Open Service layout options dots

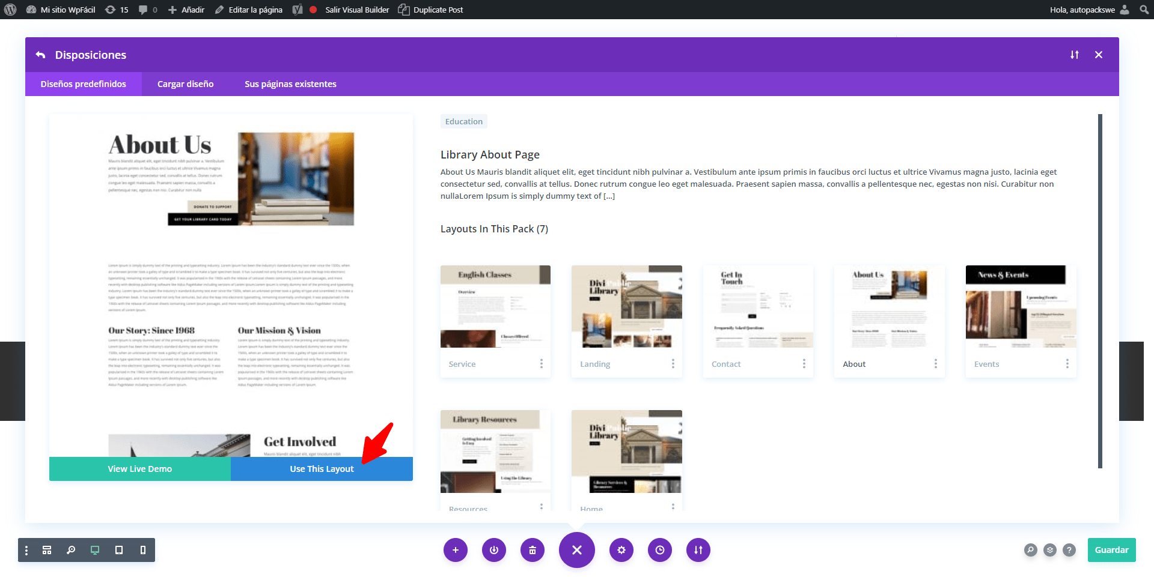542,364
